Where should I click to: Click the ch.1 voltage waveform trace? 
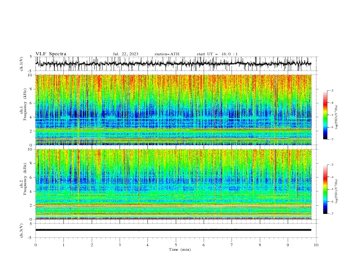tap(174, 64)
